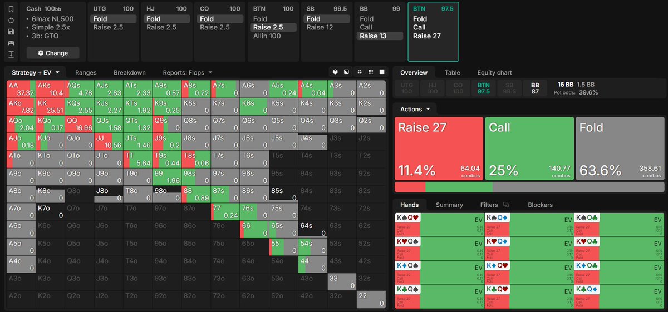This screenshot has width=668, height=312.
Task: Select CO Raise 2.5 action
Action: (x=221, y=27)
